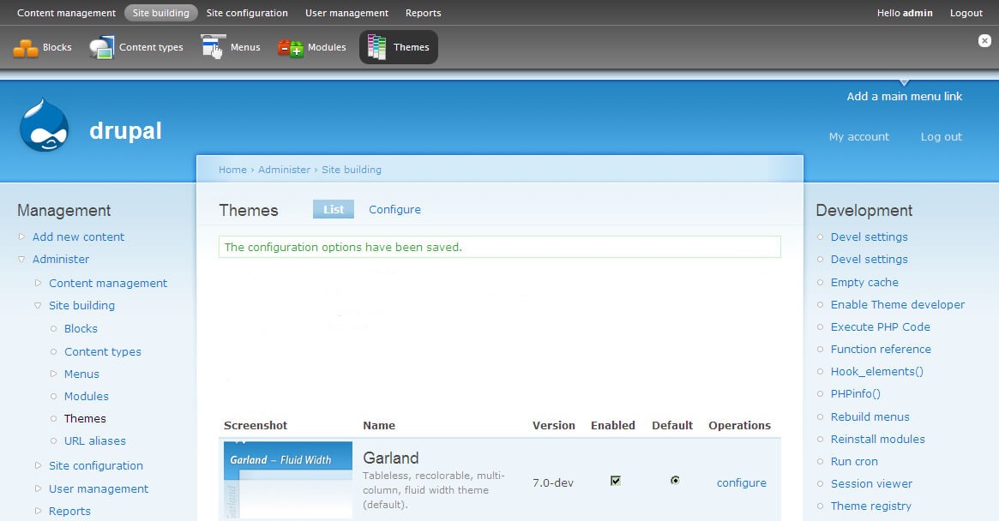This screenshot has height=521, width=999.
Task: Collapse Site building sidebar arrow
Action: coord(39,305)
